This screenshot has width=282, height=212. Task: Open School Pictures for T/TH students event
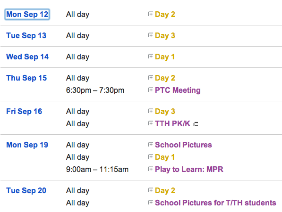215,203
